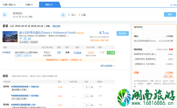Open the room count dropdown
Image resolution: width=177 pixels, height=108 pixels.
pyautogui.click(x=102, y=53)
